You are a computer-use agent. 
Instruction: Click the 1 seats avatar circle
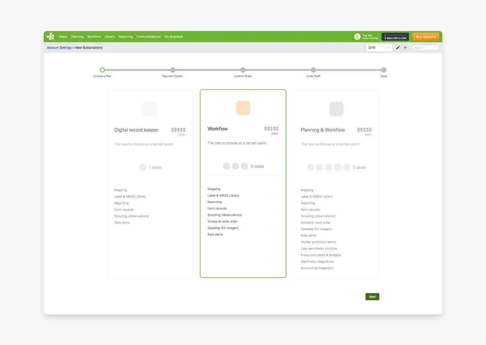[143, 167]
